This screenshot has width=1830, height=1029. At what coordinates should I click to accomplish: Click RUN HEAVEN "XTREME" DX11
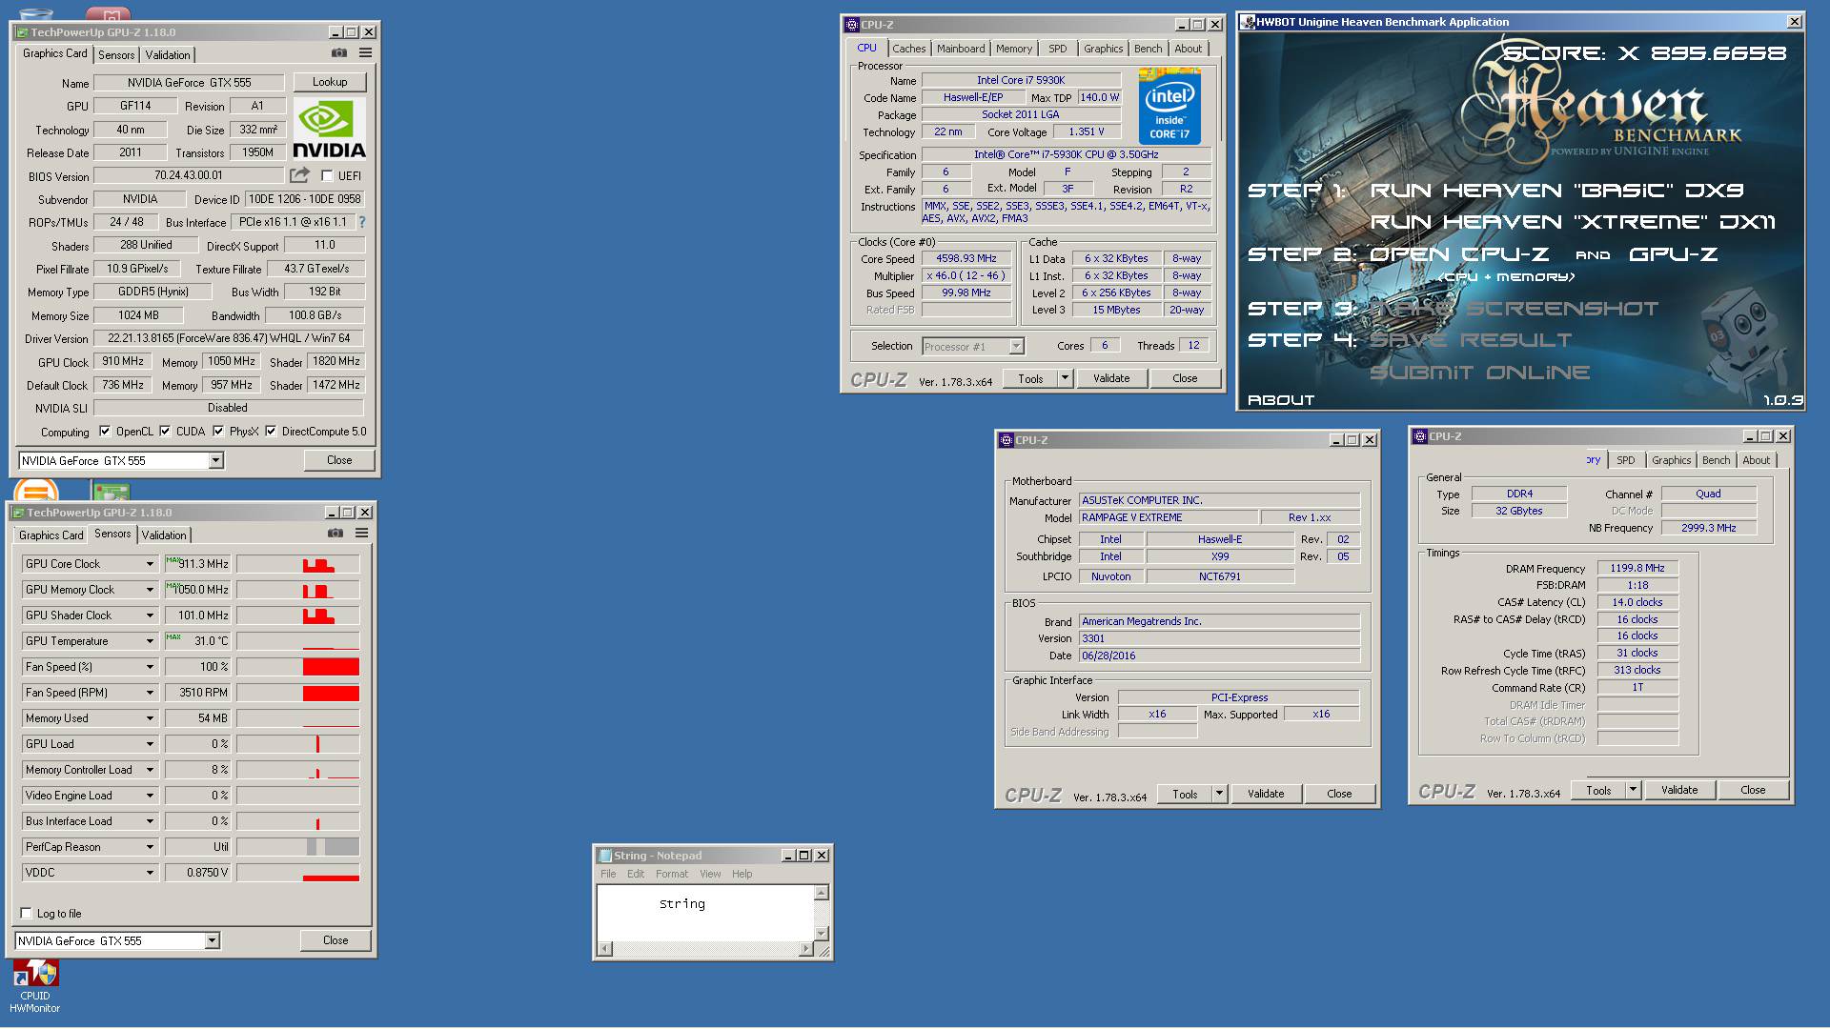click(1573, 222)
